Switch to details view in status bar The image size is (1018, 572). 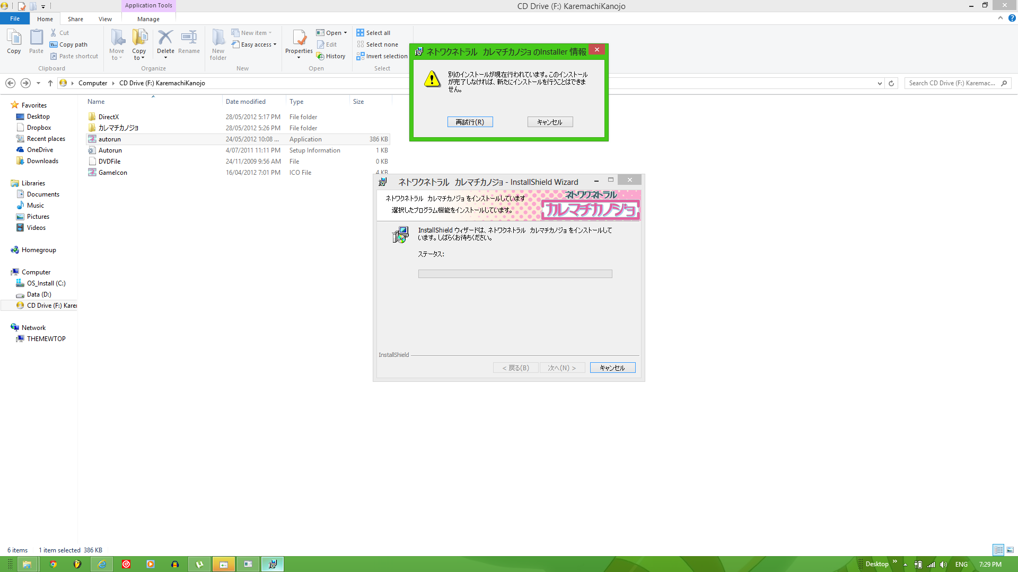pos(998,550)
